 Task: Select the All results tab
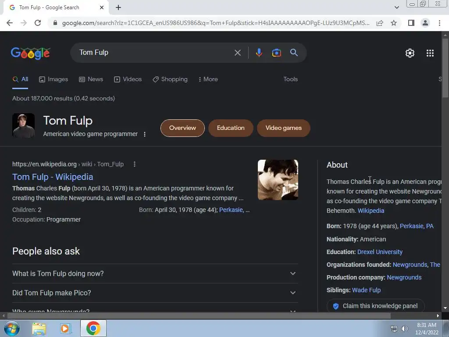(x=20, y=79)
